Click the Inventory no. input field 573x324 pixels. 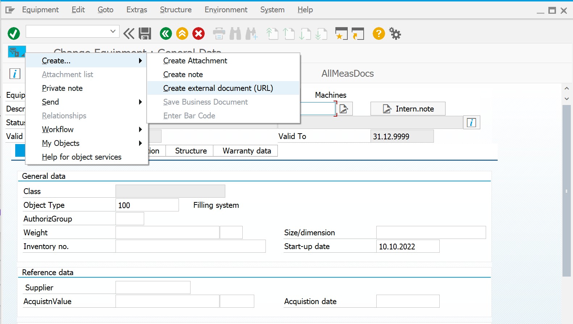click(191, 247)
